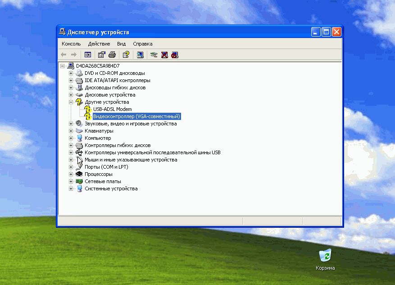Expand Клавиатуры node
This screenshot has height=285, width=395.
71,131
